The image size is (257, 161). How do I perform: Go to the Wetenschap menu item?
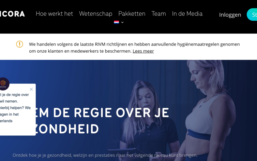click(x=96, y=14)
